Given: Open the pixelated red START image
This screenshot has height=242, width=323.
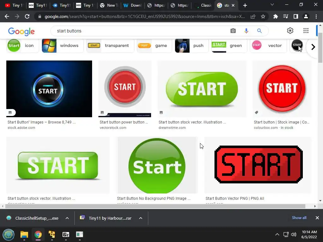Looking at the screenshot, I should click(258, 165).
